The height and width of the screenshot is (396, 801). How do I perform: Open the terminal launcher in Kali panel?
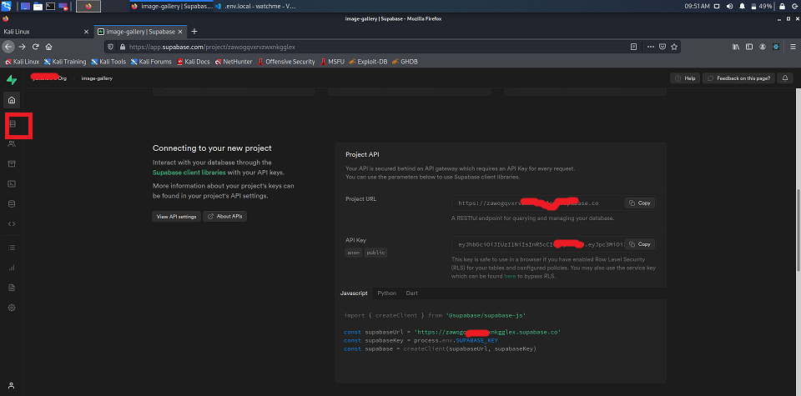click(x=51, y=6)
